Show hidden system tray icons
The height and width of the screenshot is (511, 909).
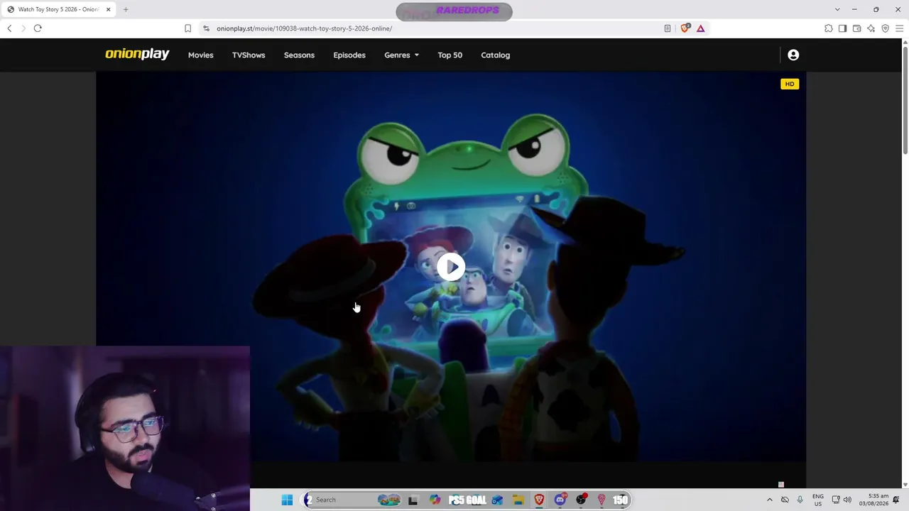click(769, 500)
